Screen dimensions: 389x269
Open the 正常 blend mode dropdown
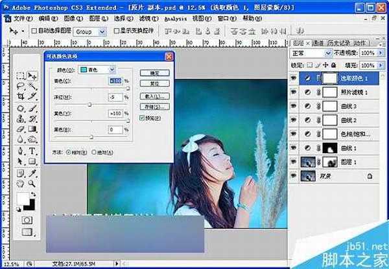pos(328,53)
